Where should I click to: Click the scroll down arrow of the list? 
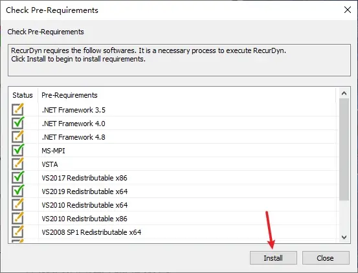[x=344, y=237]
